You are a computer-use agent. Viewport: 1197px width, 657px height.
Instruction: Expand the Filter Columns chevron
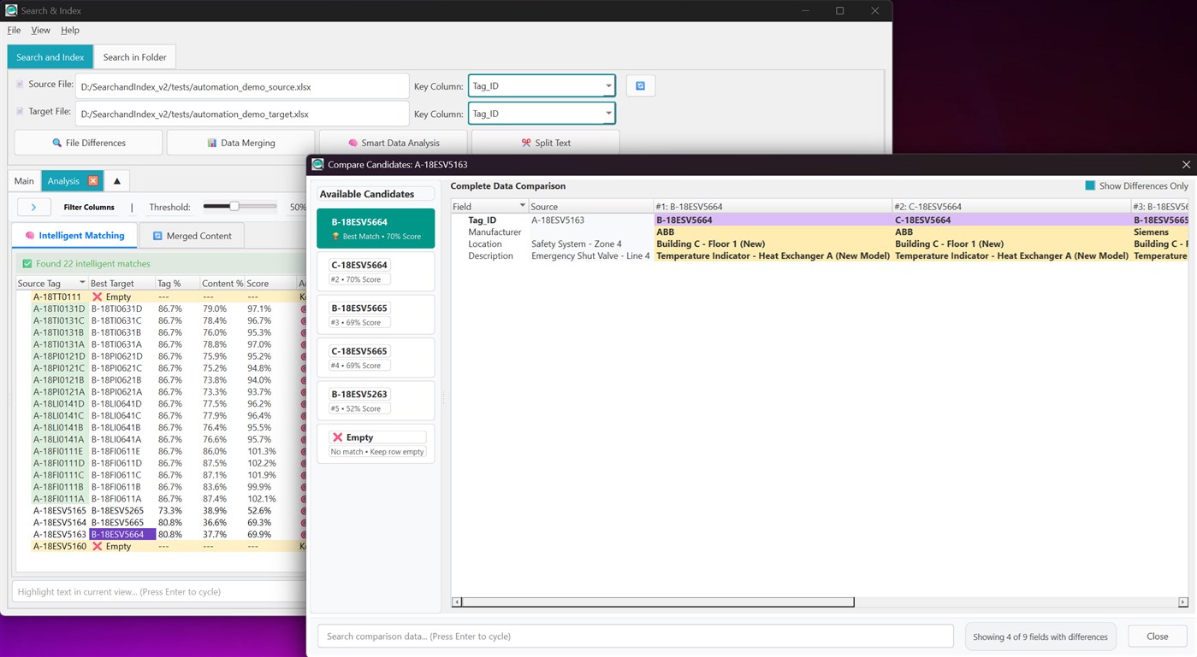pyautogui.click(x=33, y=206)
